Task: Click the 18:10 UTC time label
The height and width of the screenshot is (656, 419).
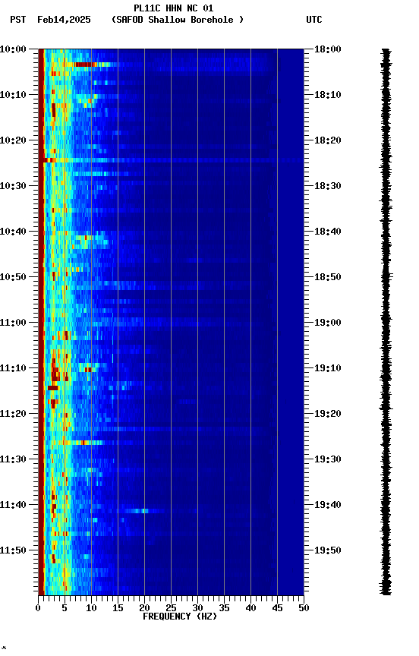Action: pos(328,95)
